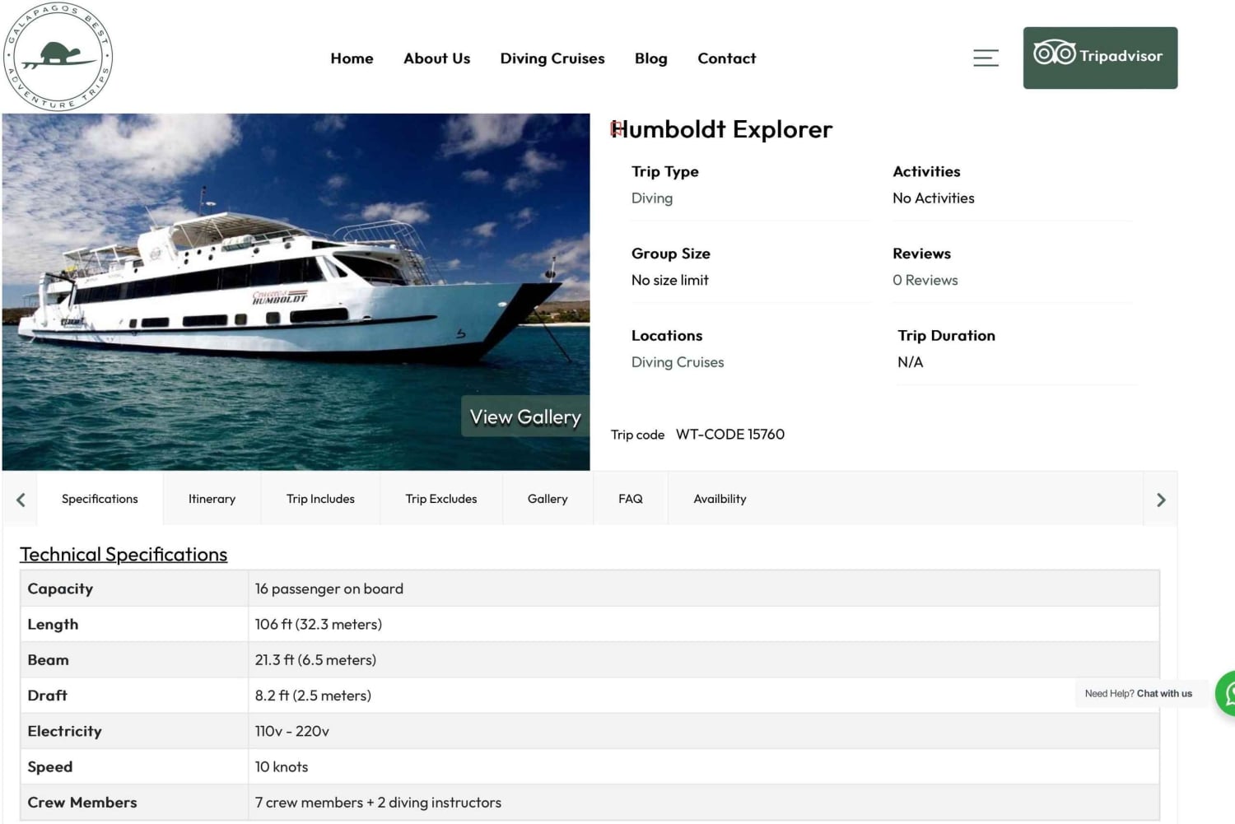Show the Trip Includes tab
This screenshot has width=1235, height=824.
click(320, 499)
